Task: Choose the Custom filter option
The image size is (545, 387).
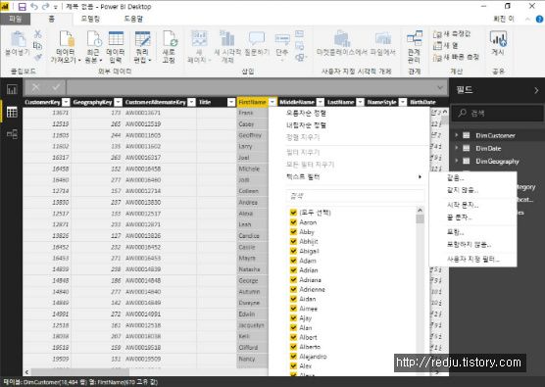Action: pyautogui.click(x=473, y=260)
